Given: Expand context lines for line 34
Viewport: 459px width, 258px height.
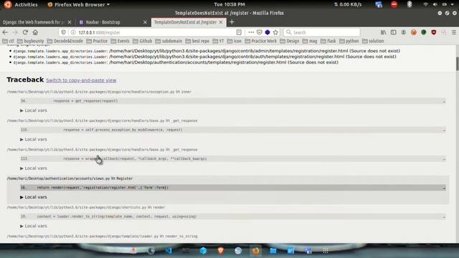Looking at the screenshot, I should tap(444, 101).
